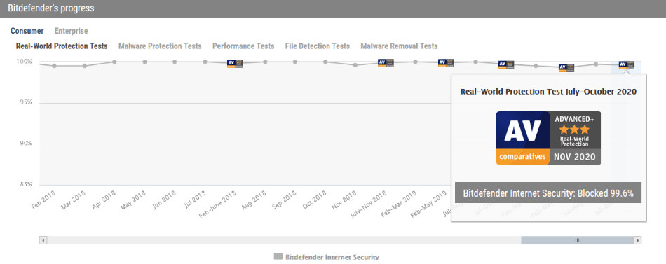Click the Blocked 99.6% result bar
This screenshot has width=666, height=264.
coord(548,193)
